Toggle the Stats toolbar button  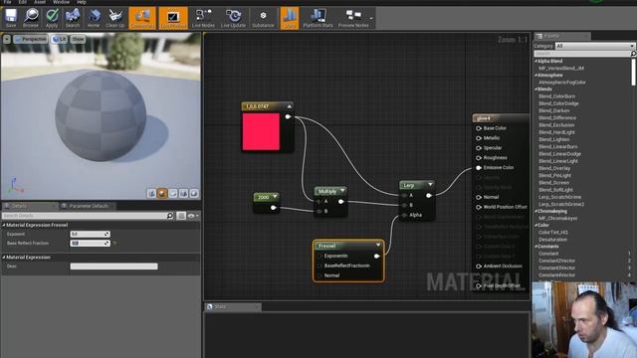(x=290, y=18)
